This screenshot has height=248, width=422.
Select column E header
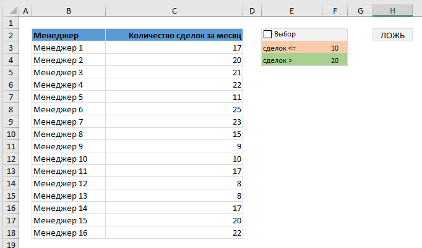click(x=291, y=10)
